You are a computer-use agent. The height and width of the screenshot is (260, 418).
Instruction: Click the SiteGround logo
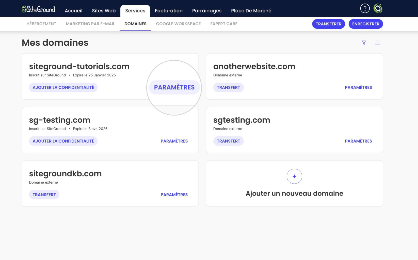pos(38,9)
